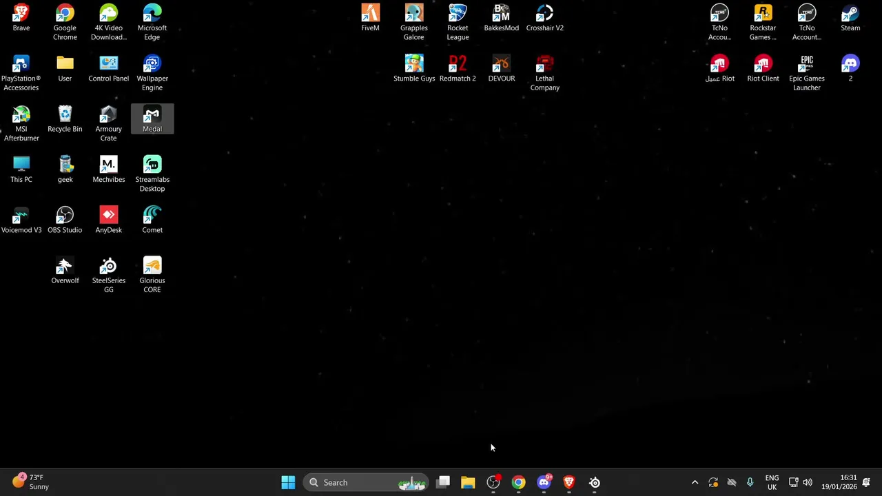Switch to Chrome in the taskbar
The image size is (882, 496).
(x=518, y=482)
